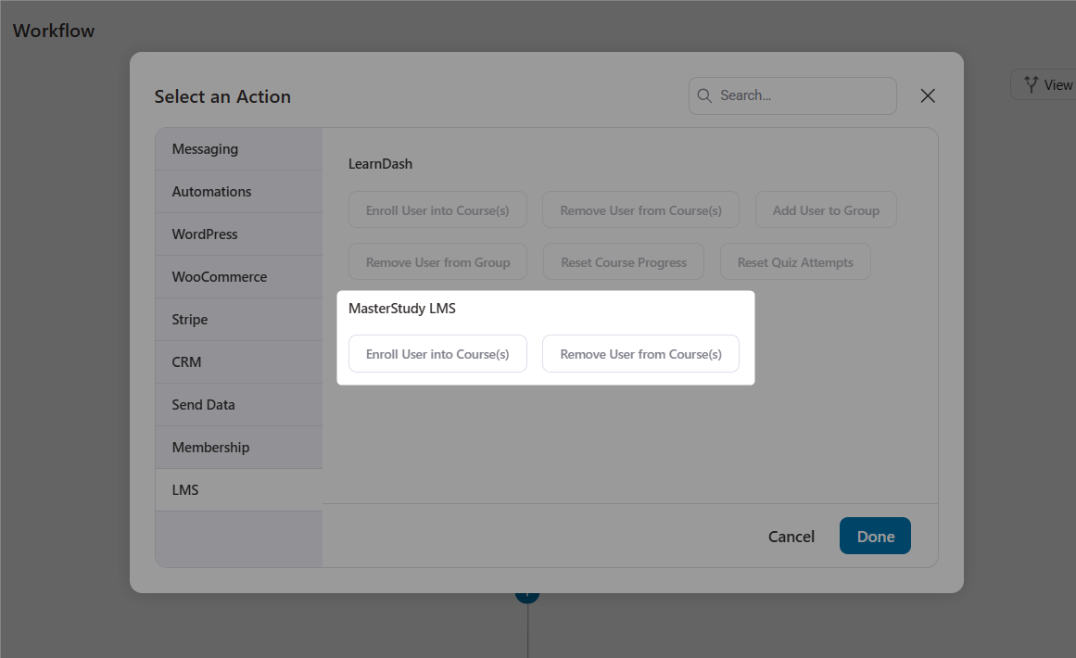
Task: Choose LearnDash Enroll User into Course(s)
Action: pos(437,210)
